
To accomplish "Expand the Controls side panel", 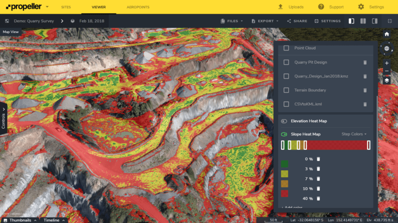I will [x=3, y=119].
